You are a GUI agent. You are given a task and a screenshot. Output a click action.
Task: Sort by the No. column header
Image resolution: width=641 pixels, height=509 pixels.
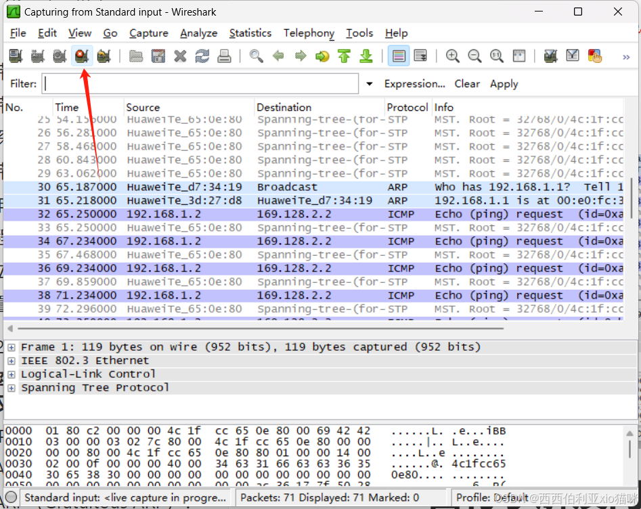tap(28, 108)
